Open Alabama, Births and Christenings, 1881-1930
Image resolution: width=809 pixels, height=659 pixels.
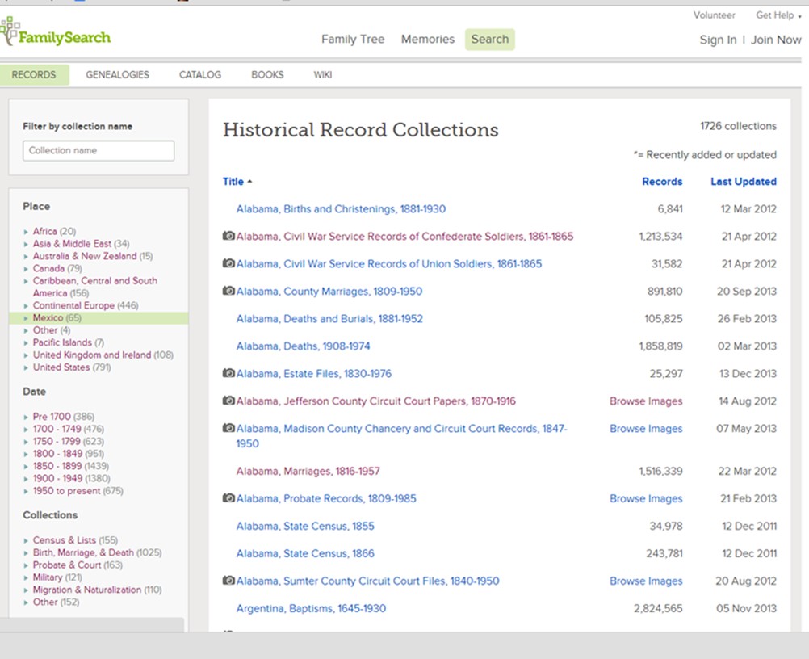(341, 209)
